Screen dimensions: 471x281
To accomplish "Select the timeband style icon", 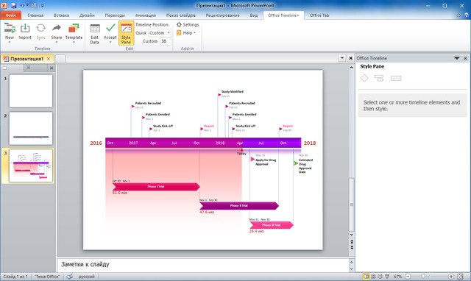I will point(396,79).
